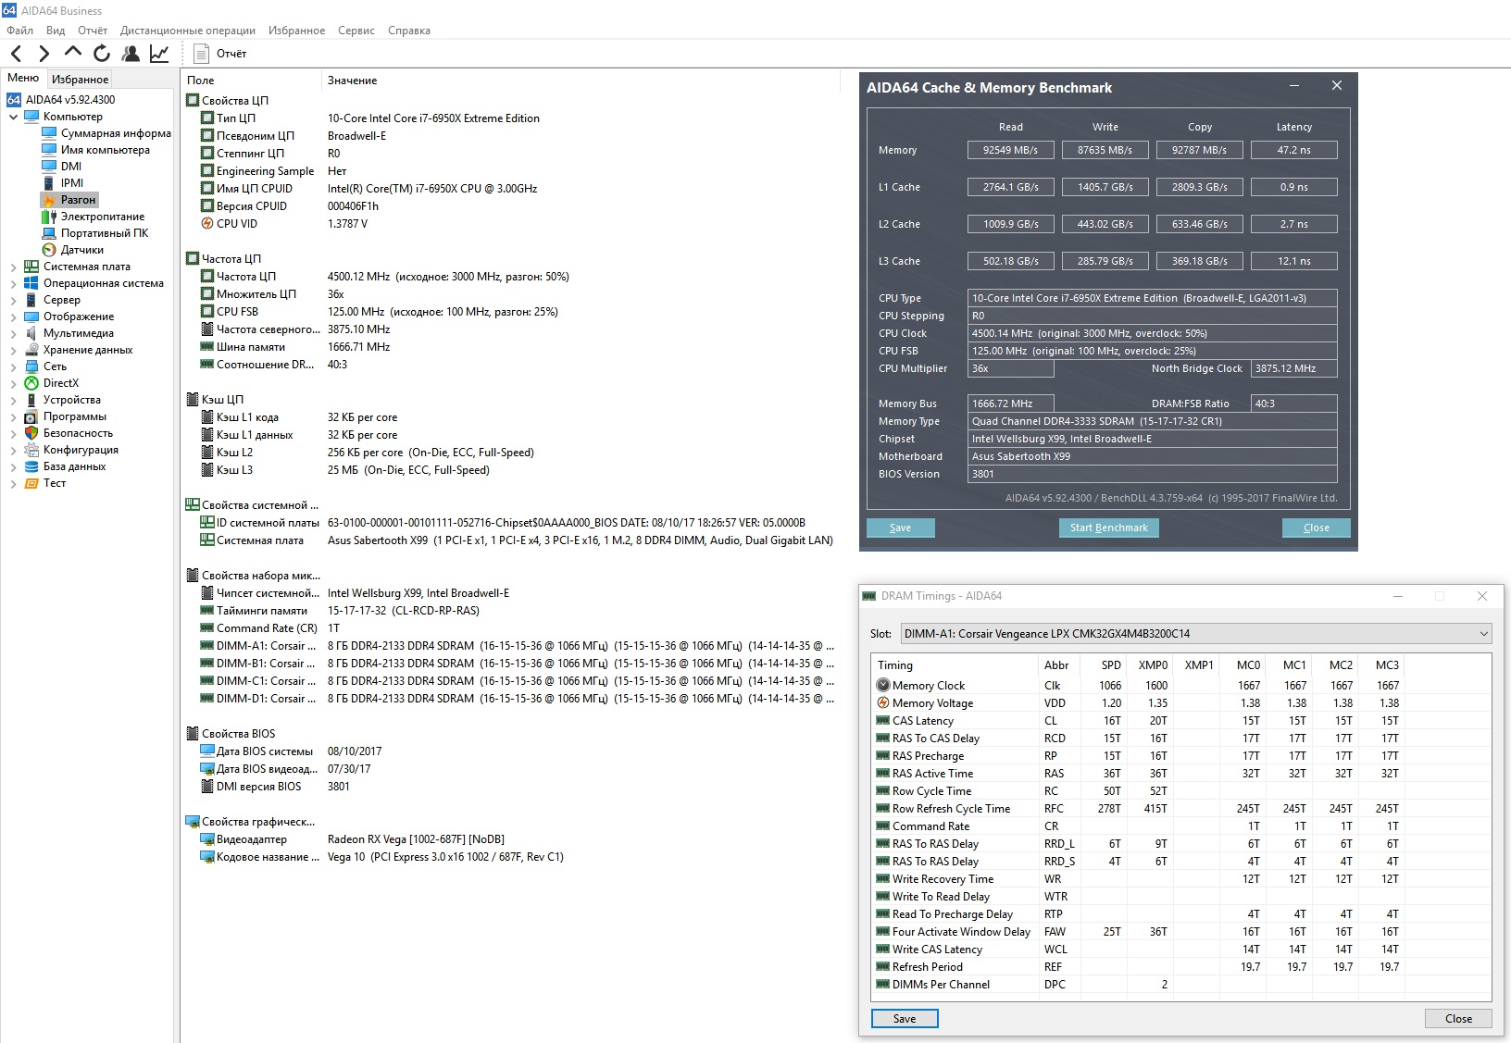This screenshot has width=1511, height=1043.
Task: Click the Отчёт report document icon
Action: pyautogui.click(x=201, y=54)
